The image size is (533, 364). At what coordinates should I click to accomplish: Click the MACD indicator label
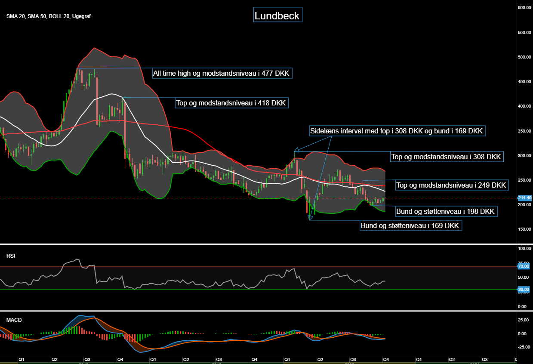coord(14,320)
